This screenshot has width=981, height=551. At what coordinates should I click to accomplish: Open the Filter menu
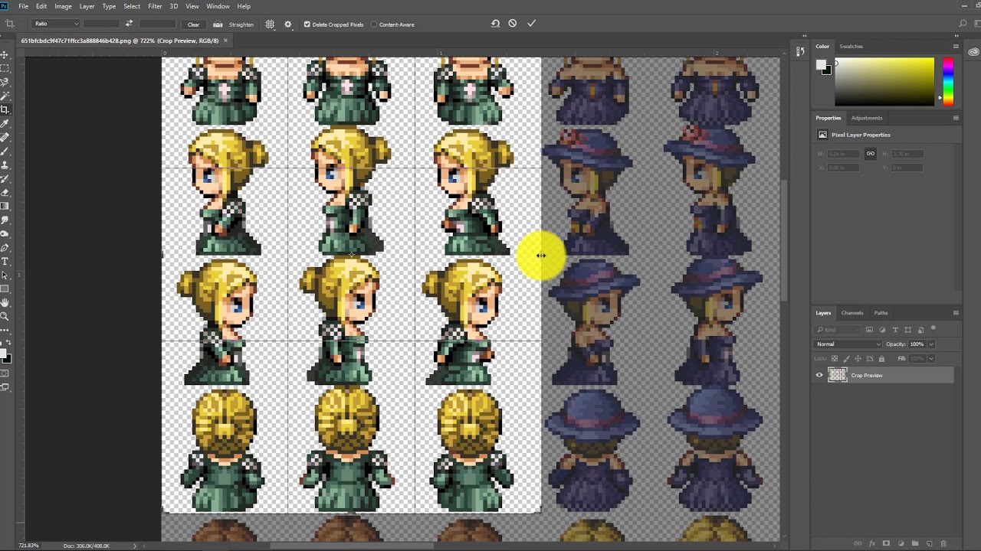tap(155, 6)
